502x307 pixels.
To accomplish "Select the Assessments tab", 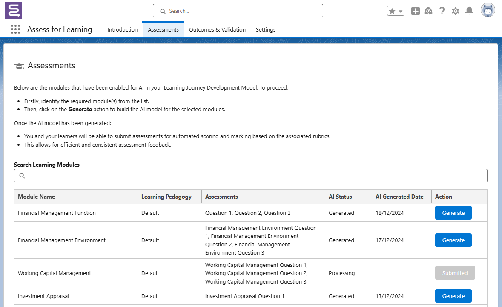I will coord(163,30).
